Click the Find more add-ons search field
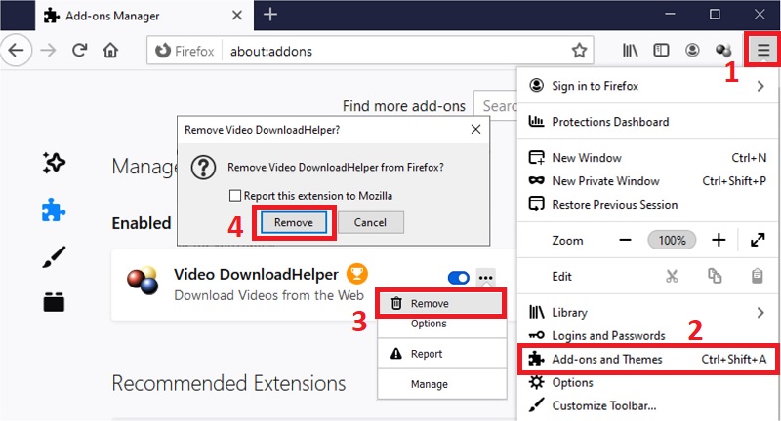The height and width of the screenshot is (421, 781). pyautogui.click(x=495, y=106)
